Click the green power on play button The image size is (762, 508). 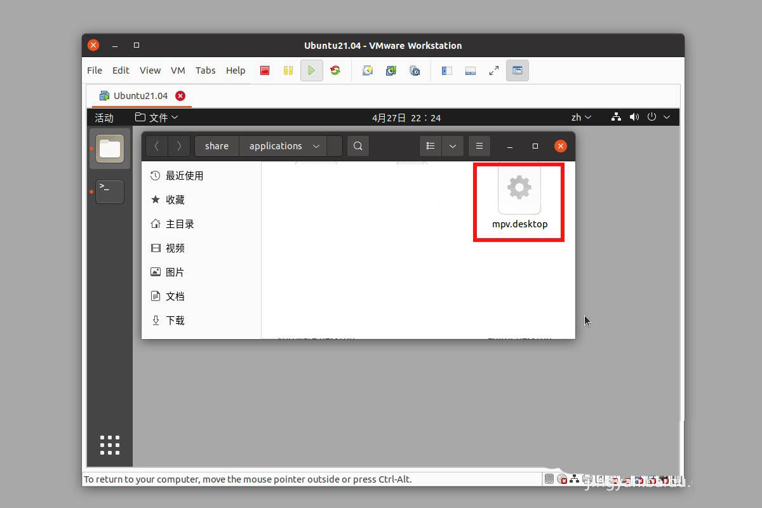[311, 70]
